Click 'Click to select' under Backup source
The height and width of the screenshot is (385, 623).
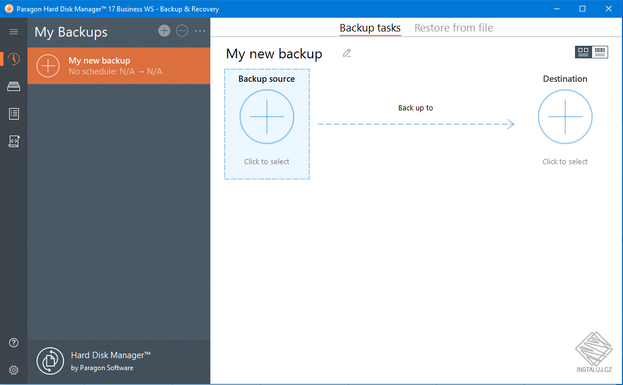[266, 161]
